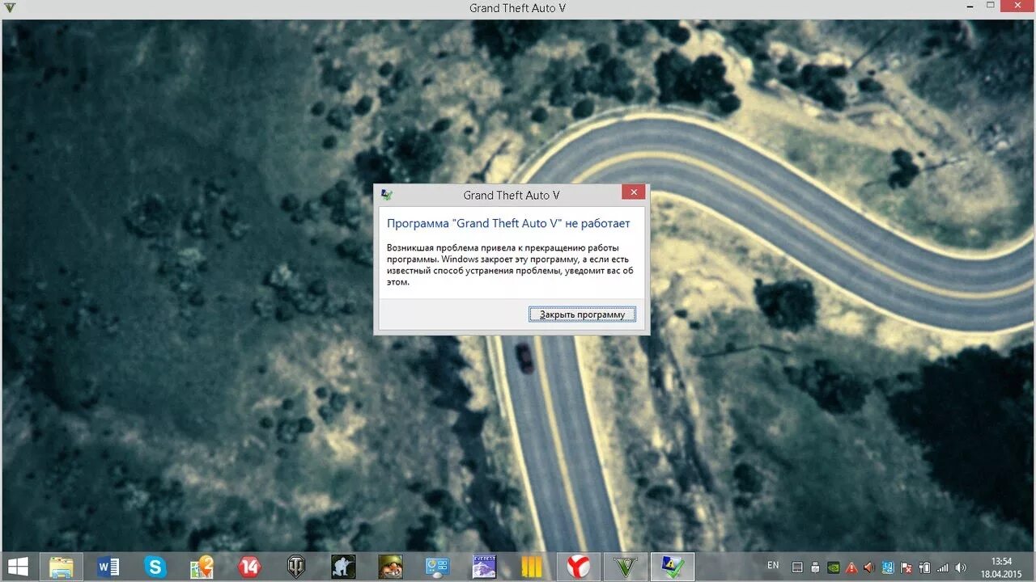Open the touch keyboard tray icon
The width and height of the screenshot is (1036, 582).
[797, 567]
